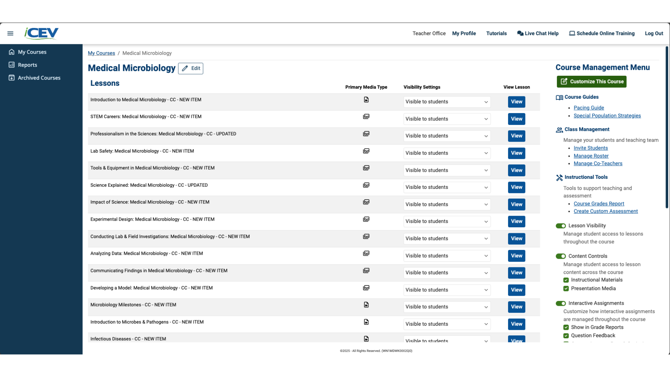The width and height of the screenshot is (670, 377).
Task: Click media type icon for Professionalism in the Sciences
Action: [x=366, y=134]
